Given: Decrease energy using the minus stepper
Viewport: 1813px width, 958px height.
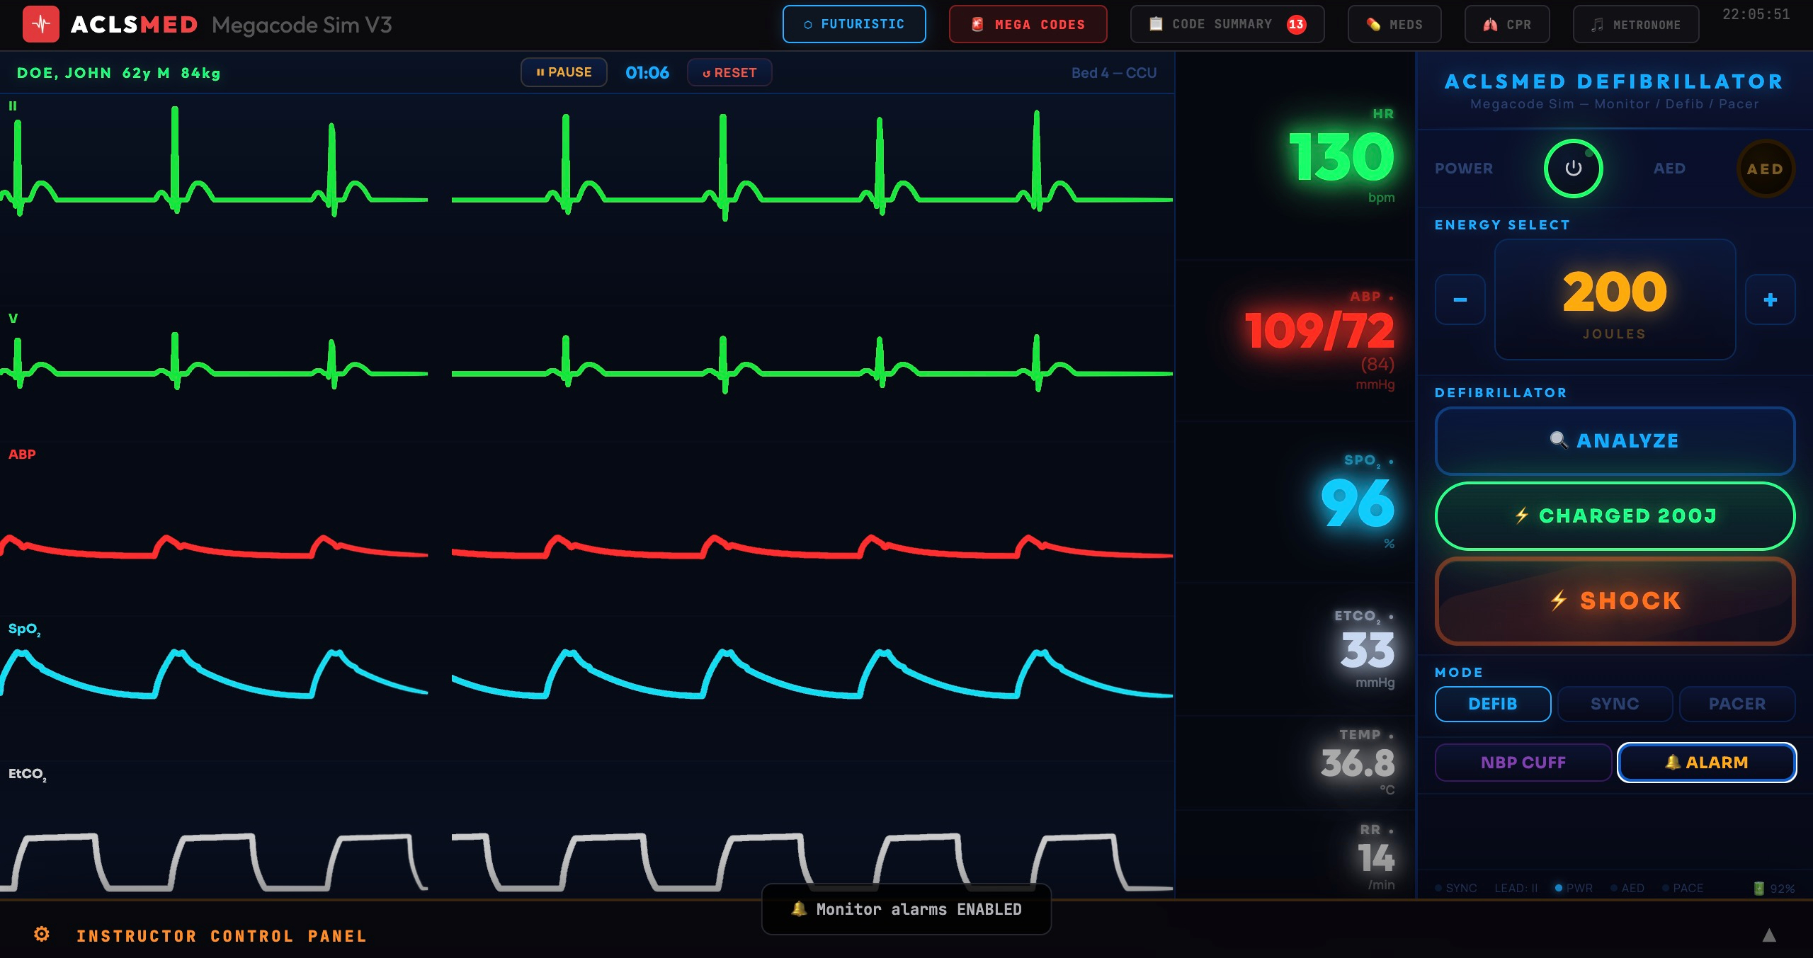Looking at the screenshot, I should coord(1460,300).
